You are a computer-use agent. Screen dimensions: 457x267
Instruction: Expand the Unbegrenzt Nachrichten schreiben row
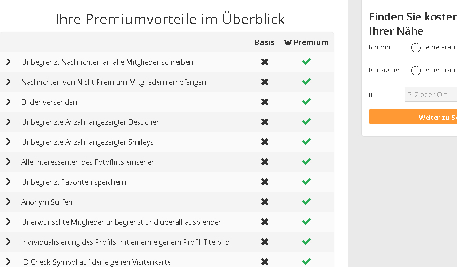point(8,62)
